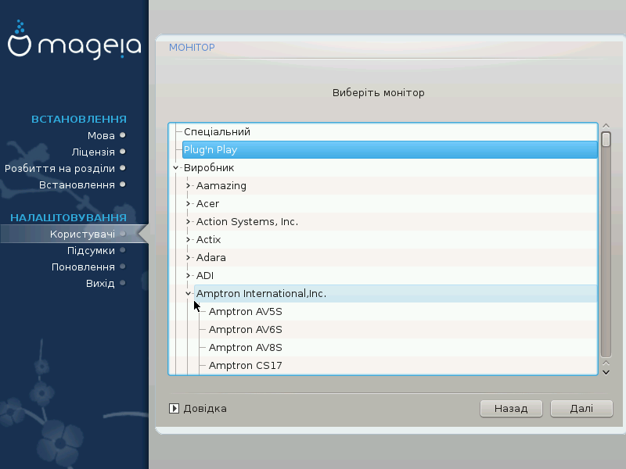626x469 pixels.
Task: Choose Amptron AV6S monitor
Action: click(x=245, y=329)
